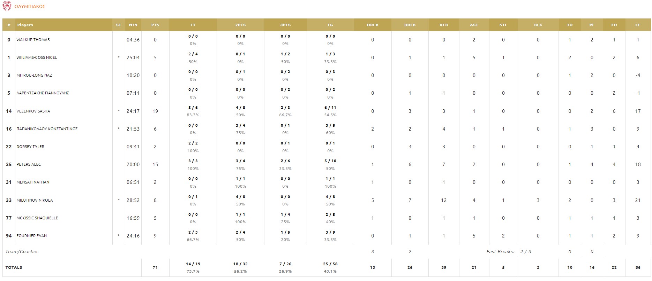
Task: Click the EF efficiency column header
Action: coord(638,25)
